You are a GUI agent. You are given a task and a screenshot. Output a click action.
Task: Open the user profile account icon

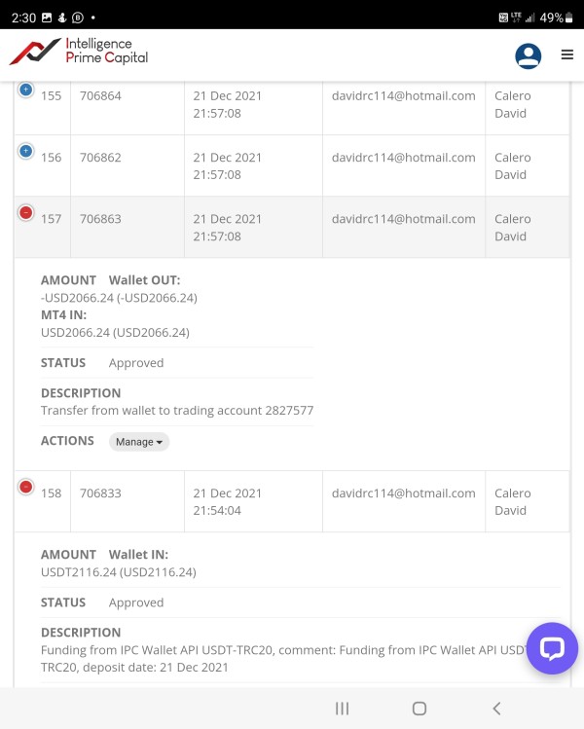pos(529,55)
